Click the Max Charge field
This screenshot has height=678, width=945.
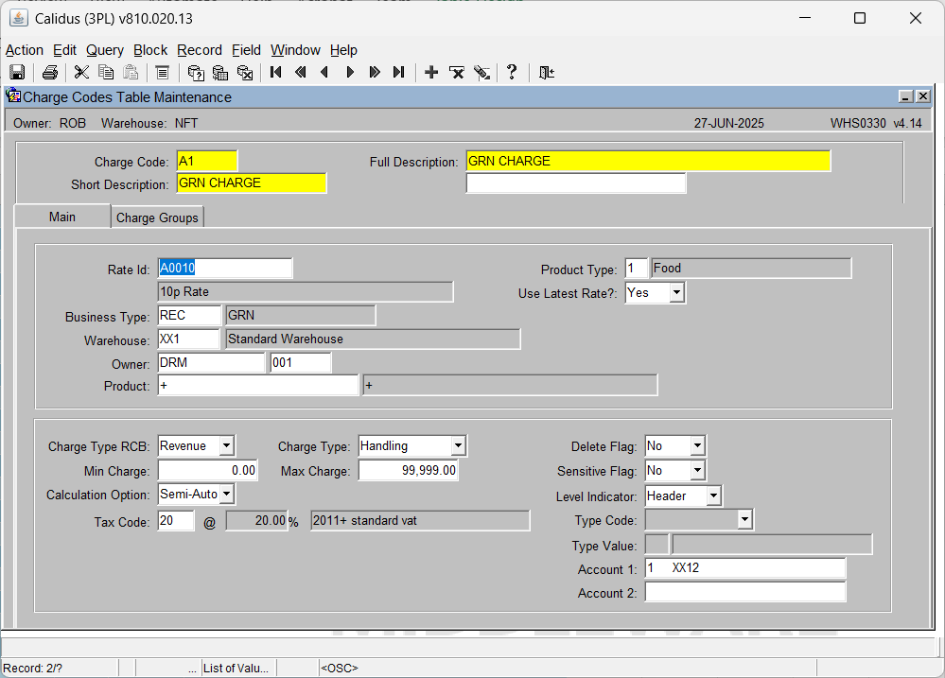click(408, 471)
